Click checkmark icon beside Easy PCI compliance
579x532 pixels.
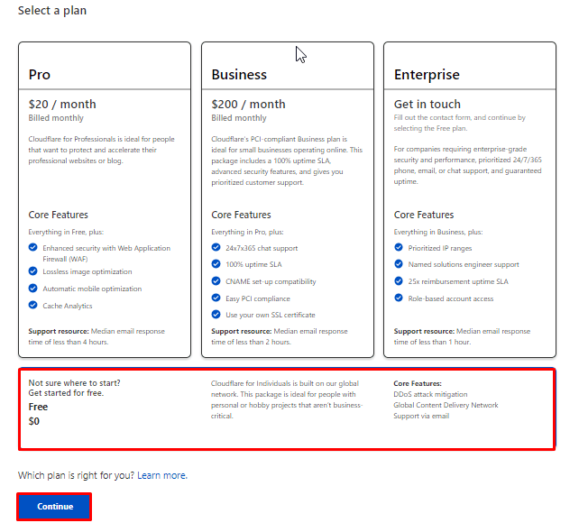coord(216,298)
